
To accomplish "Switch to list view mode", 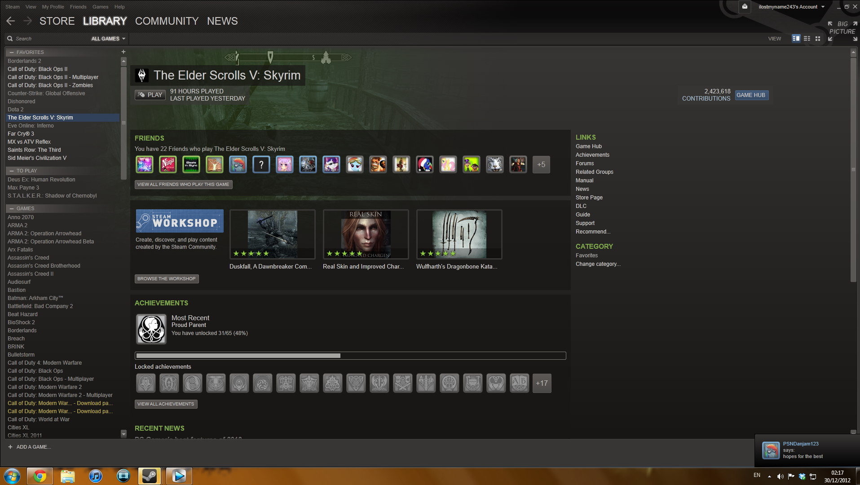I will (x=807, y=39).
